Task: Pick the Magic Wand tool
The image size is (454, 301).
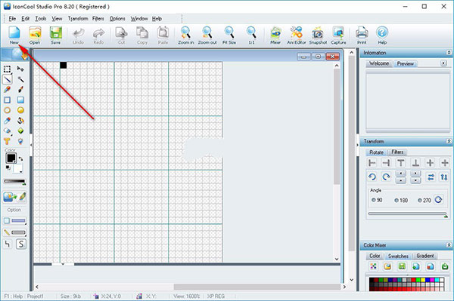Action: tap(20, 79)
